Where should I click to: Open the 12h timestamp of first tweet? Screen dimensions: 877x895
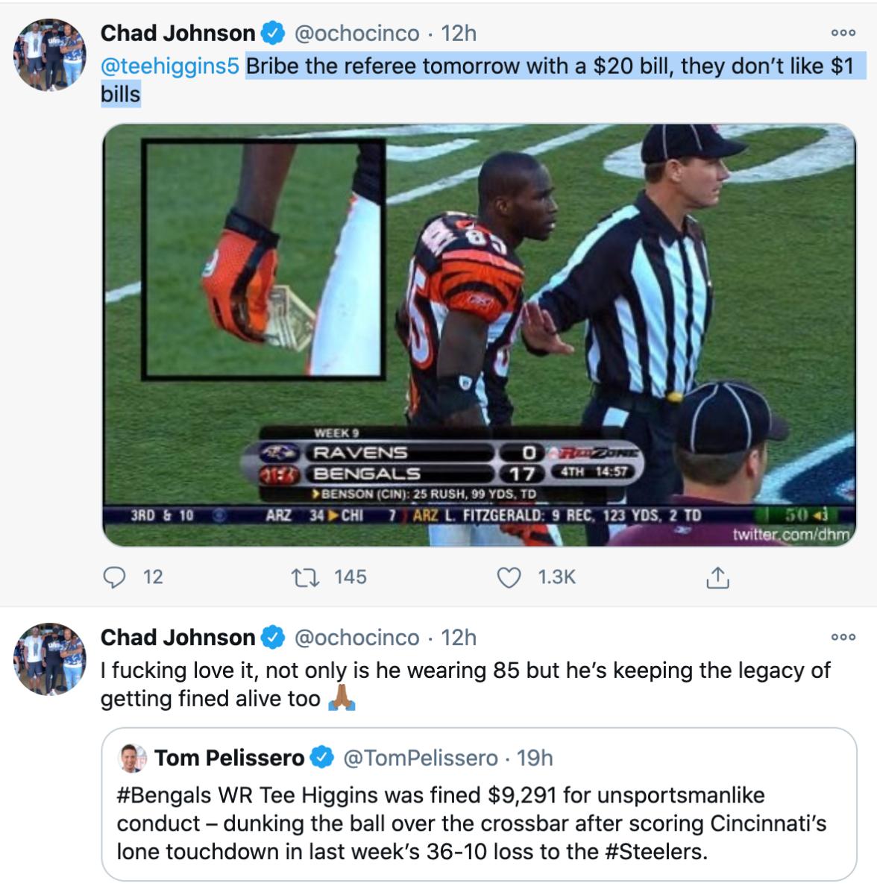[459, 34]
